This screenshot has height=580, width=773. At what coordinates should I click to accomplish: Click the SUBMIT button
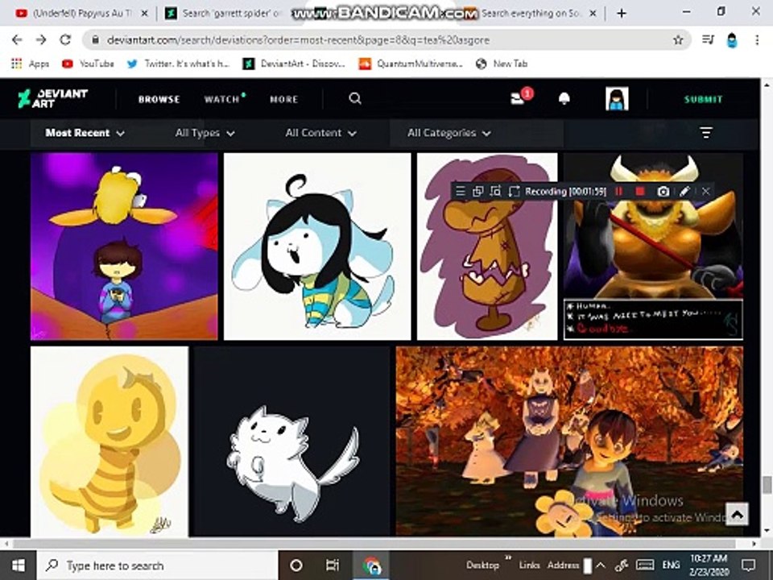(x=703, y=99)
